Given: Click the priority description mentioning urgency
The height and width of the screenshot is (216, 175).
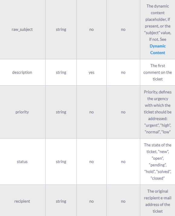Looking at the screenshot, I should tap(158, 112).
